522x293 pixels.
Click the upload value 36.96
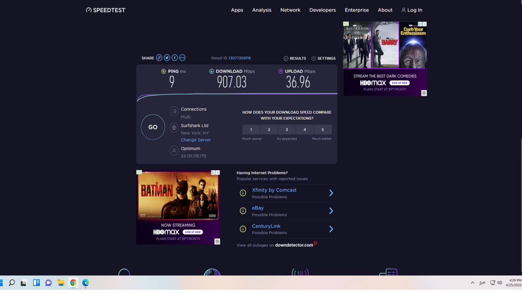pos(298,82)
